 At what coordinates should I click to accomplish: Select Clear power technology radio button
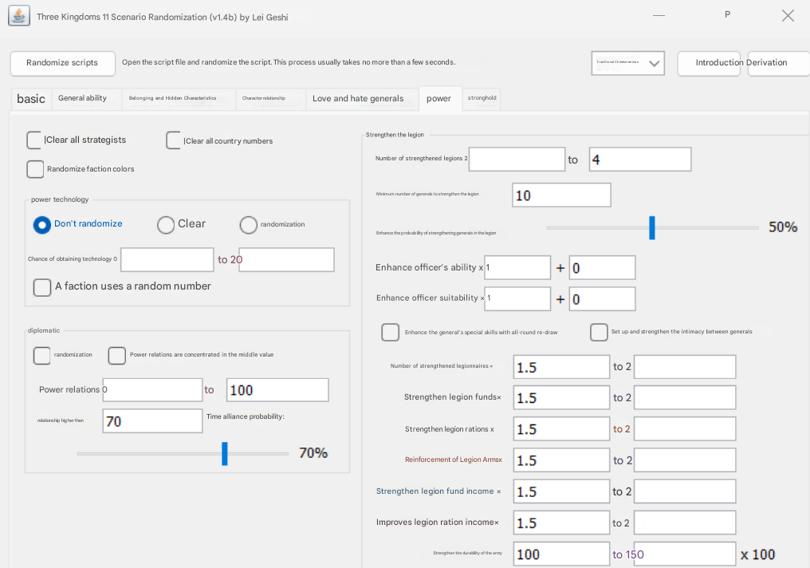click(166, 225)
